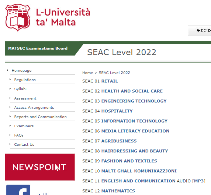Click the SEAC Level 2022 page title
211x195 pixels.
122,52
